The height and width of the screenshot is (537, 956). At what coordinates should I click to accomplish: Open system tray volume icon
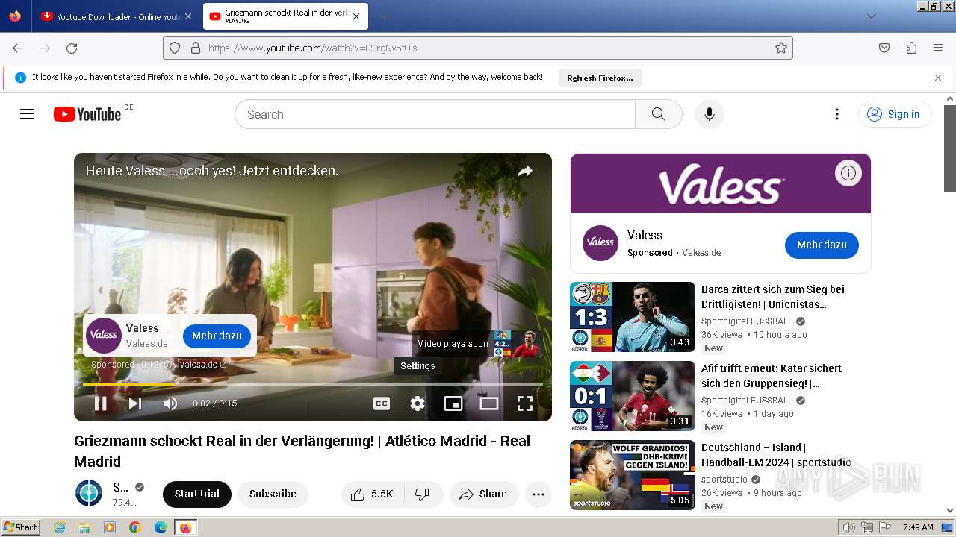click(x=849, y=527)
